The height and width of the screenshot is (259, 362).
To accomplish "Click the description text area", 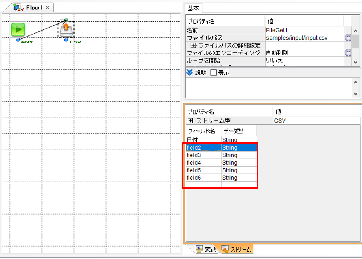I will pos(269,88).
